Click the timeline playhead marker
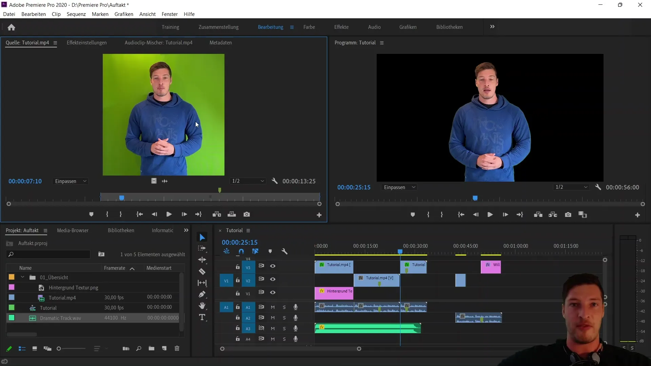The image size is (651, 366). click(x=400, y=252)
